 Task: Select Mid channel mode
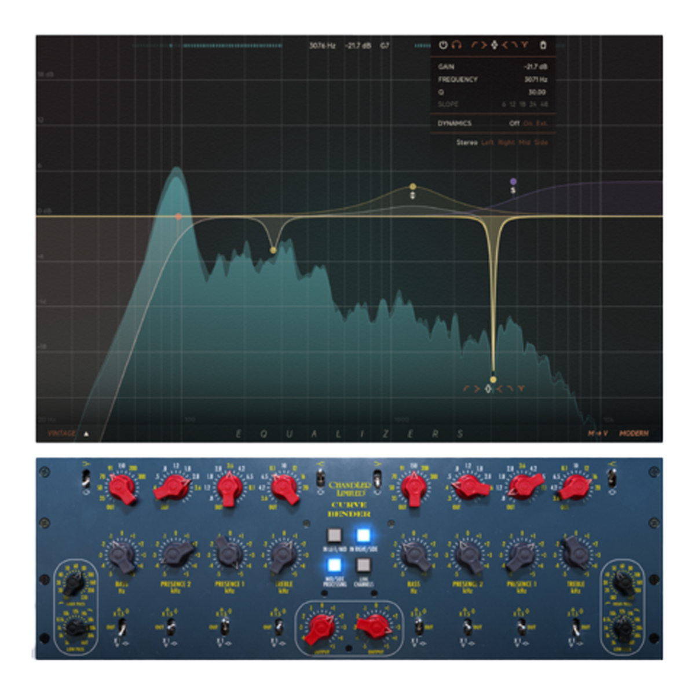coord(525,142)
